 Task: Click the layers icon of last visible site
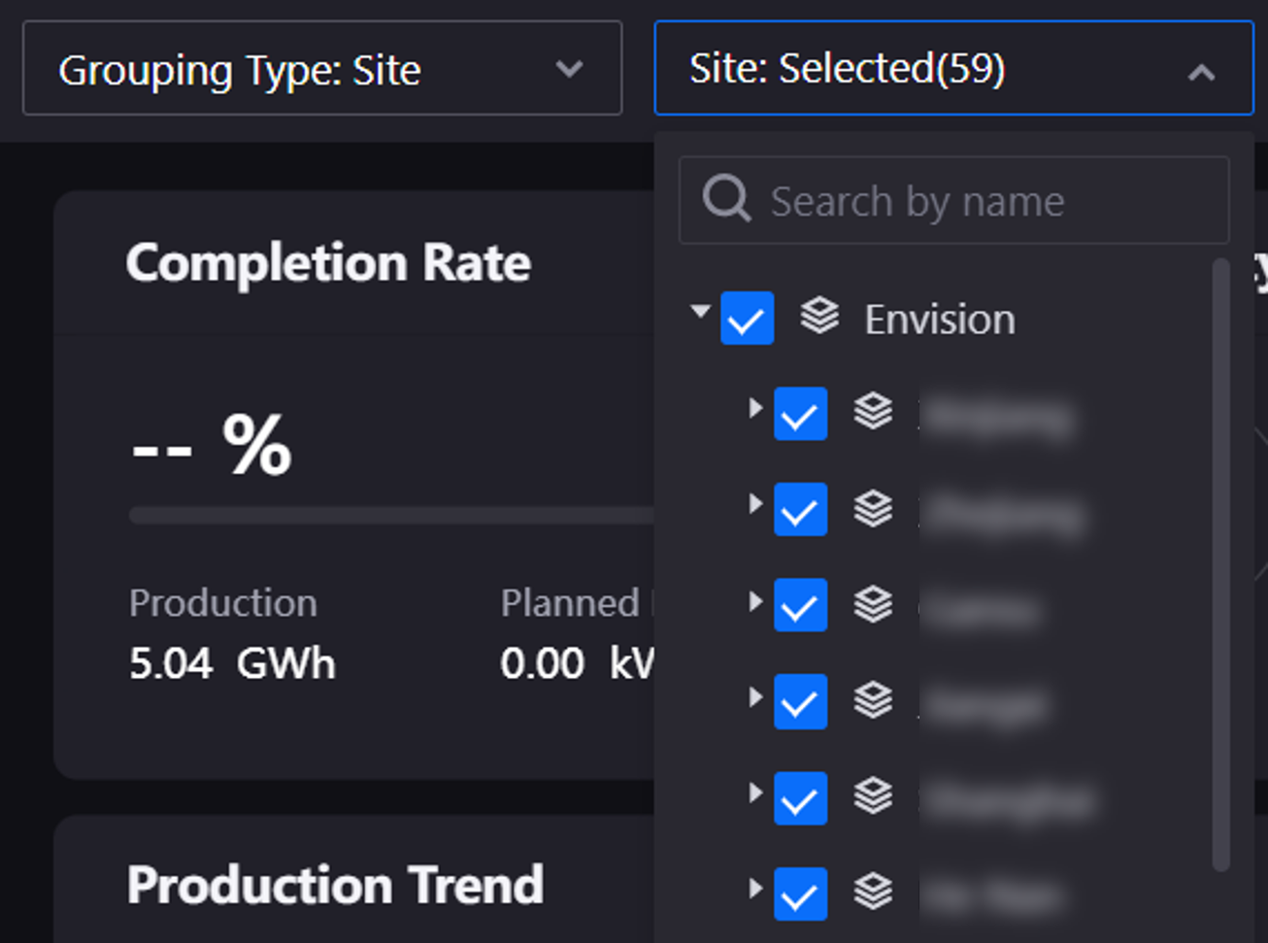click(873, 892)
